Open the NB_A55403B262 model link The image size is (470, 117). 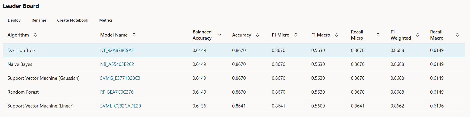[117, 64]
